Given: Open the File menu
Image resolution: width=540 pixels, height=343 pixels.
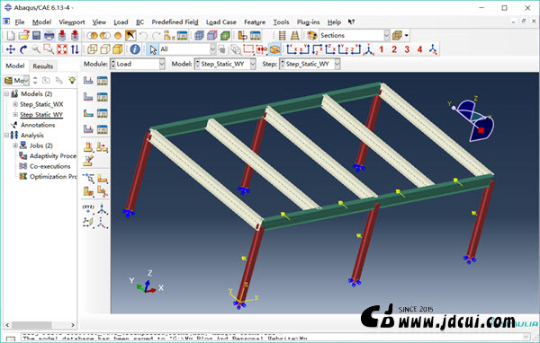Looking at the screenshot, I should [x=20, y=22].
